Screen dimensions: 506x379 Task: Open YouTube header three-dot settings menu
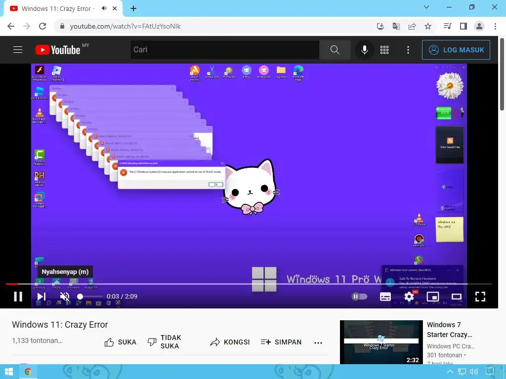tap(408, 50)
